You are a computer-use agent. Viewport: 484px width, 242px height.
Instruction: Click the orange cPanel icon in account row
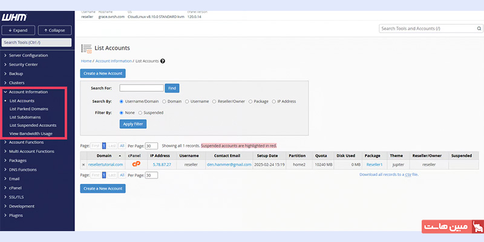pyautogui.click(x=137, y=164)
